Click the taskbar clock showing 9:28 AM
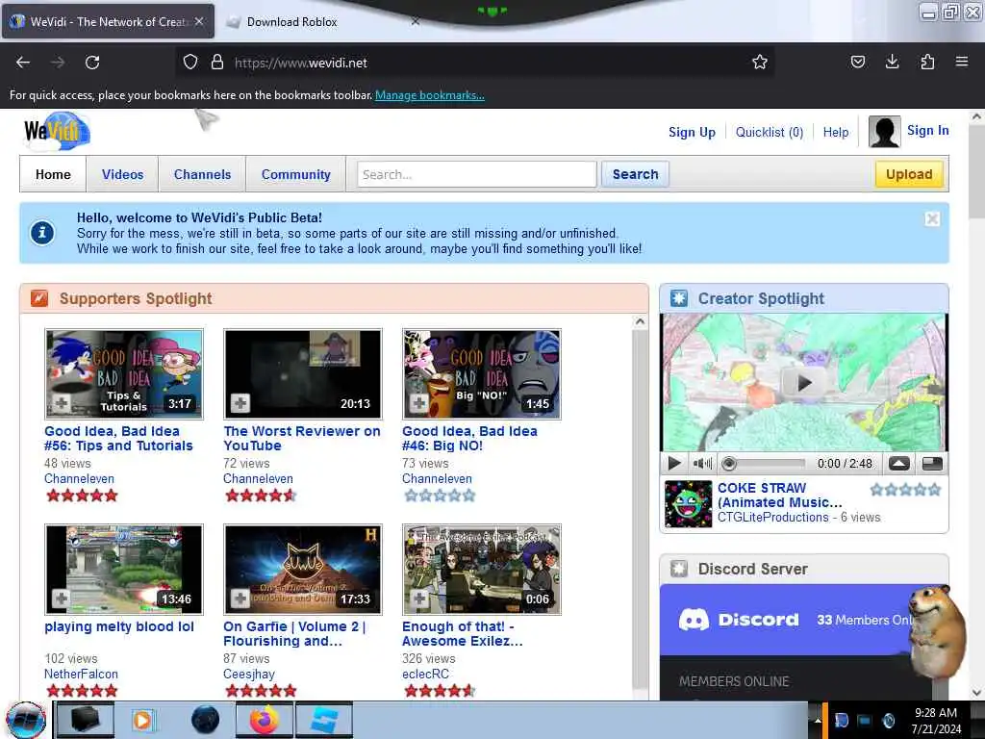The image size is (985, 739). [x=936, y=720]
